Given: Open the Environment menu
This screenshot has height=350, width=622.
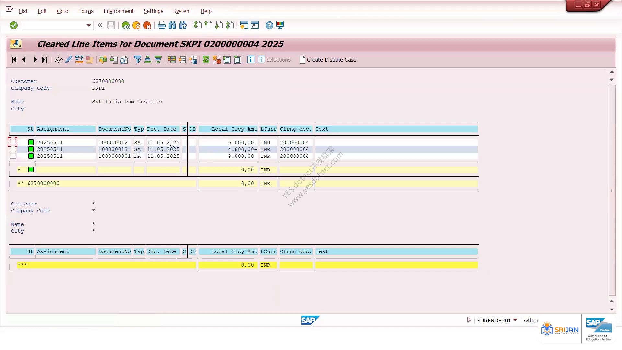Looking at the screenshot, I should tap(119, 11).
